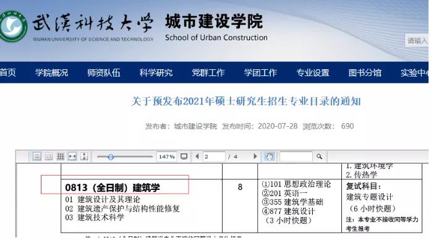Open the 师资队伍 menu

[x=104, y=72]
